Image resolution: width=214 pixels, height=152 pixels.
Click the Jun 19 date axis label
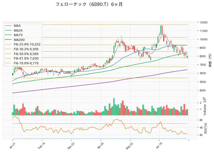click(159, 146)
